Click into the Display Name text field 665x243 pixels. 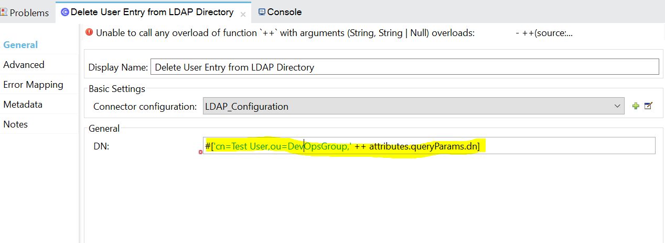tap(404, 67)
